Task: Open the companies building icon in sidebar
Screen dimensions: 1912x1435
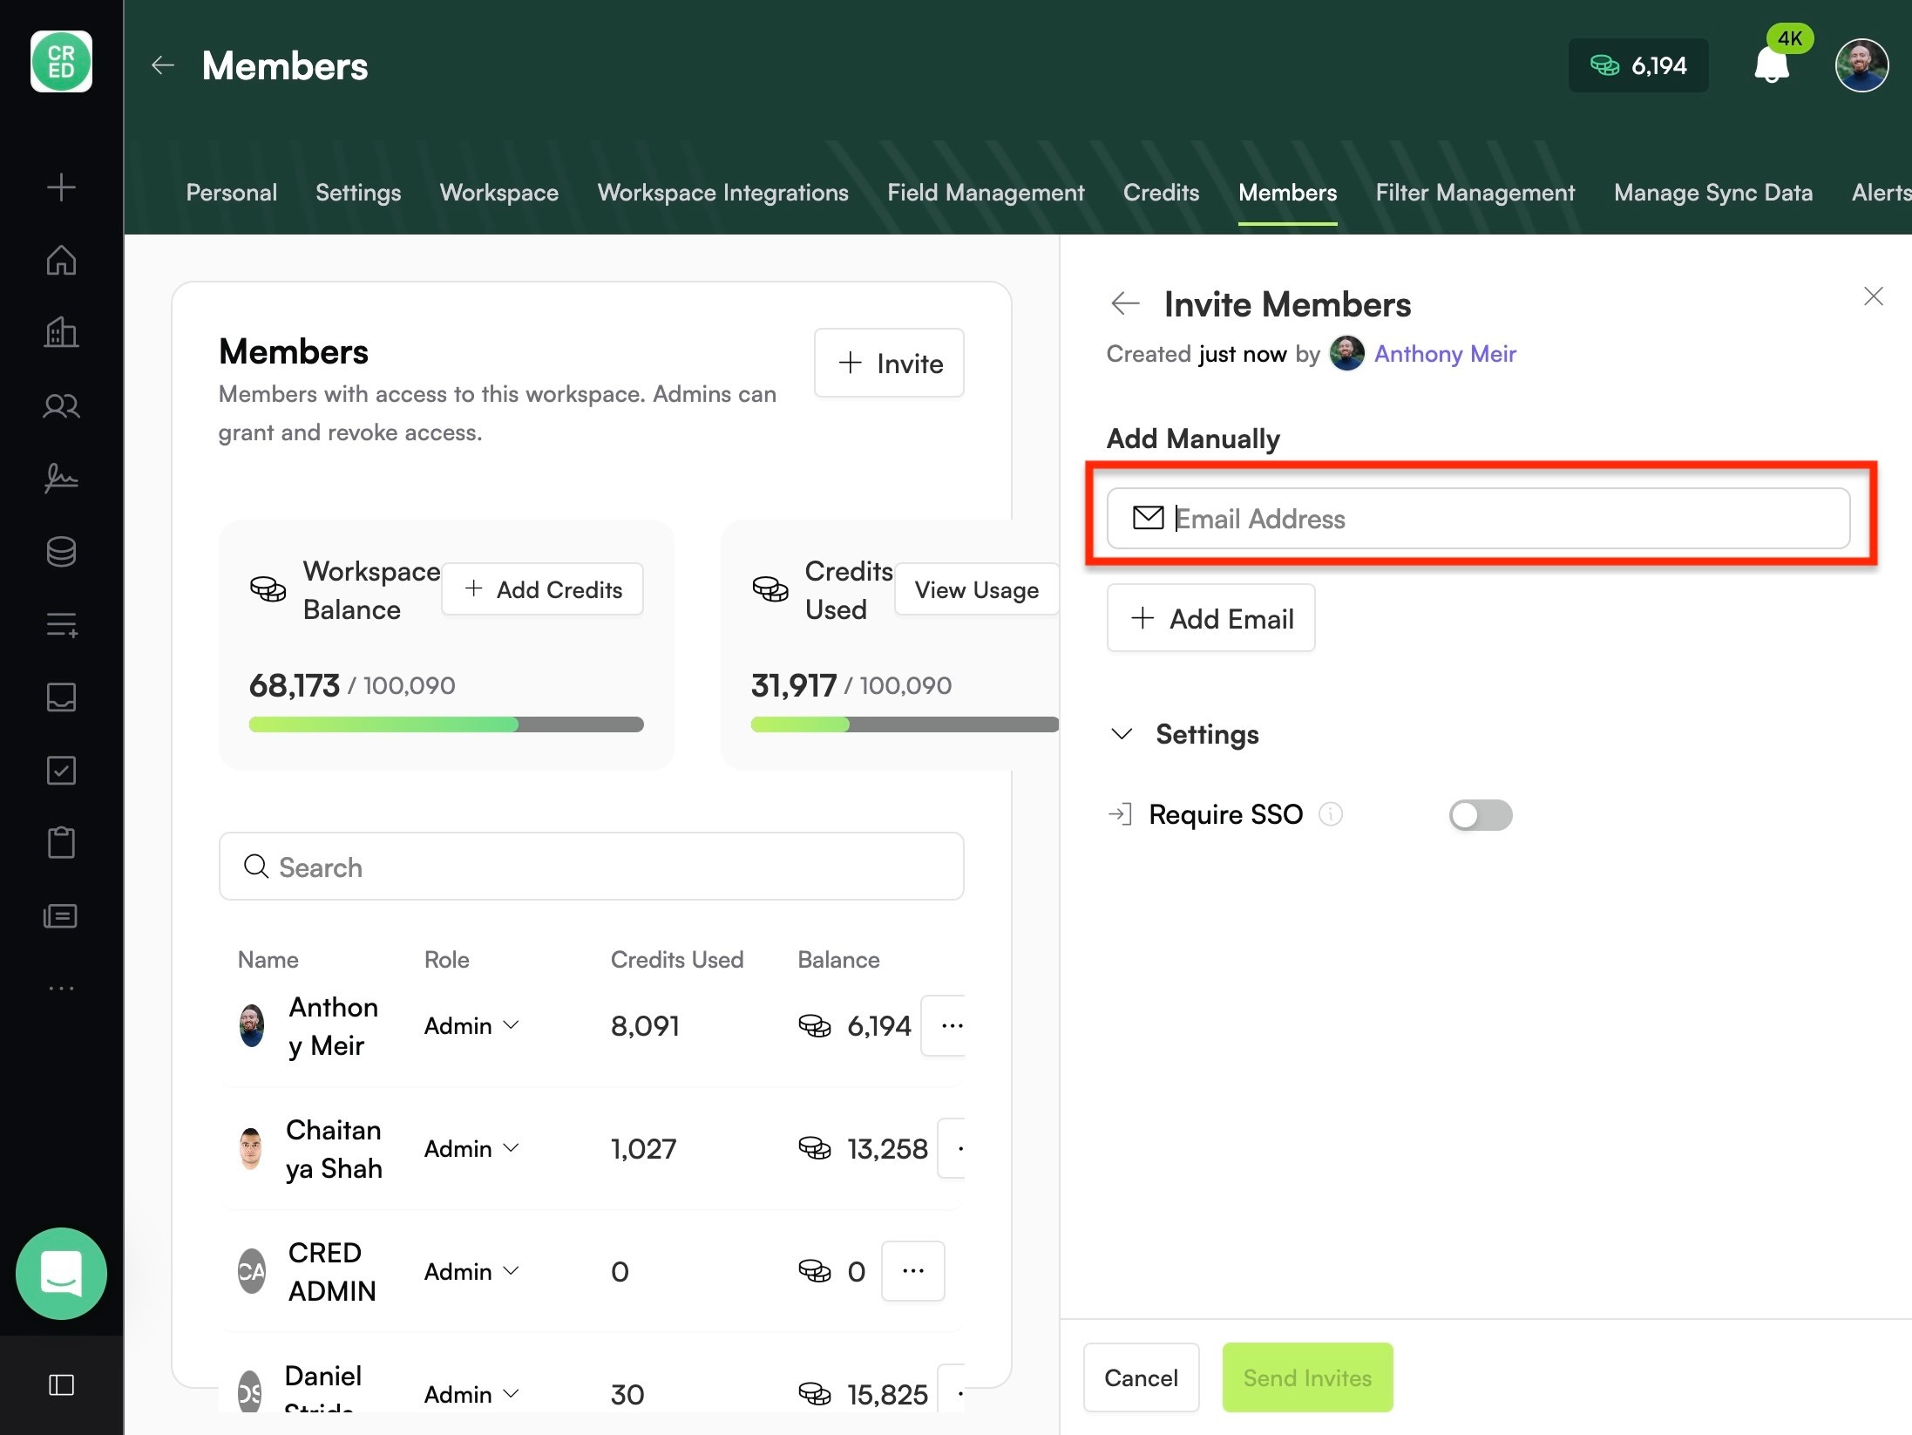Action: point(61,332)
